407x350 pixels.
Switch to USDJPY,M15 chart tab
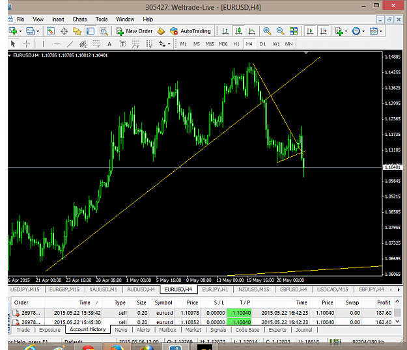tap(25, 289)
